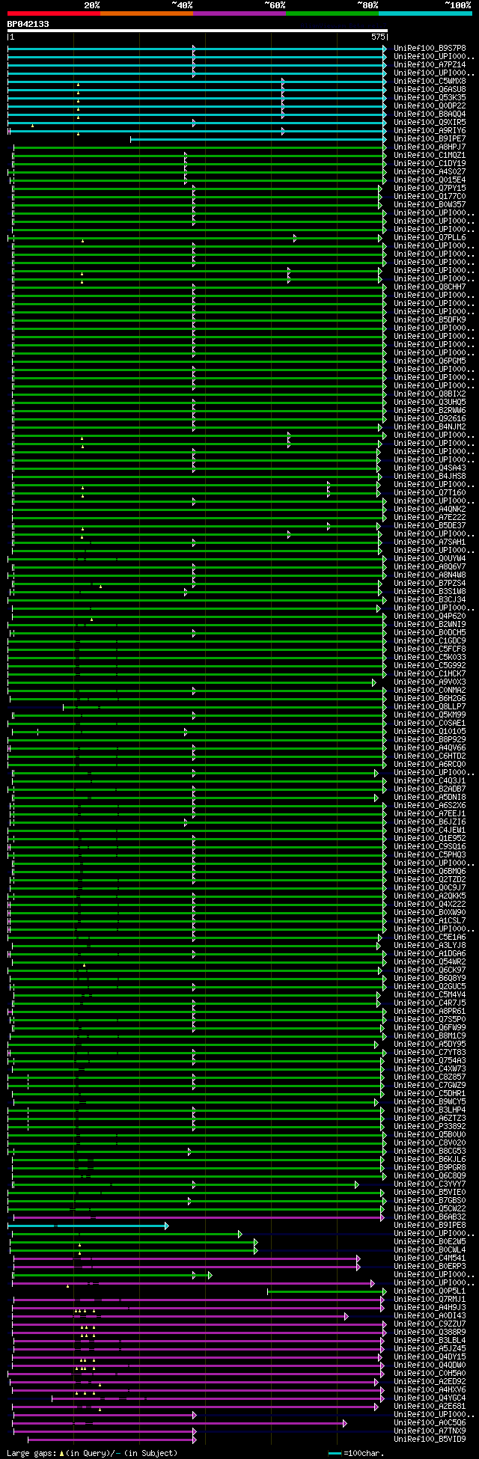Select hit label UniRef100_Q6PGM5
Screen dimensions: 479x1459
(x=430, y=361)
